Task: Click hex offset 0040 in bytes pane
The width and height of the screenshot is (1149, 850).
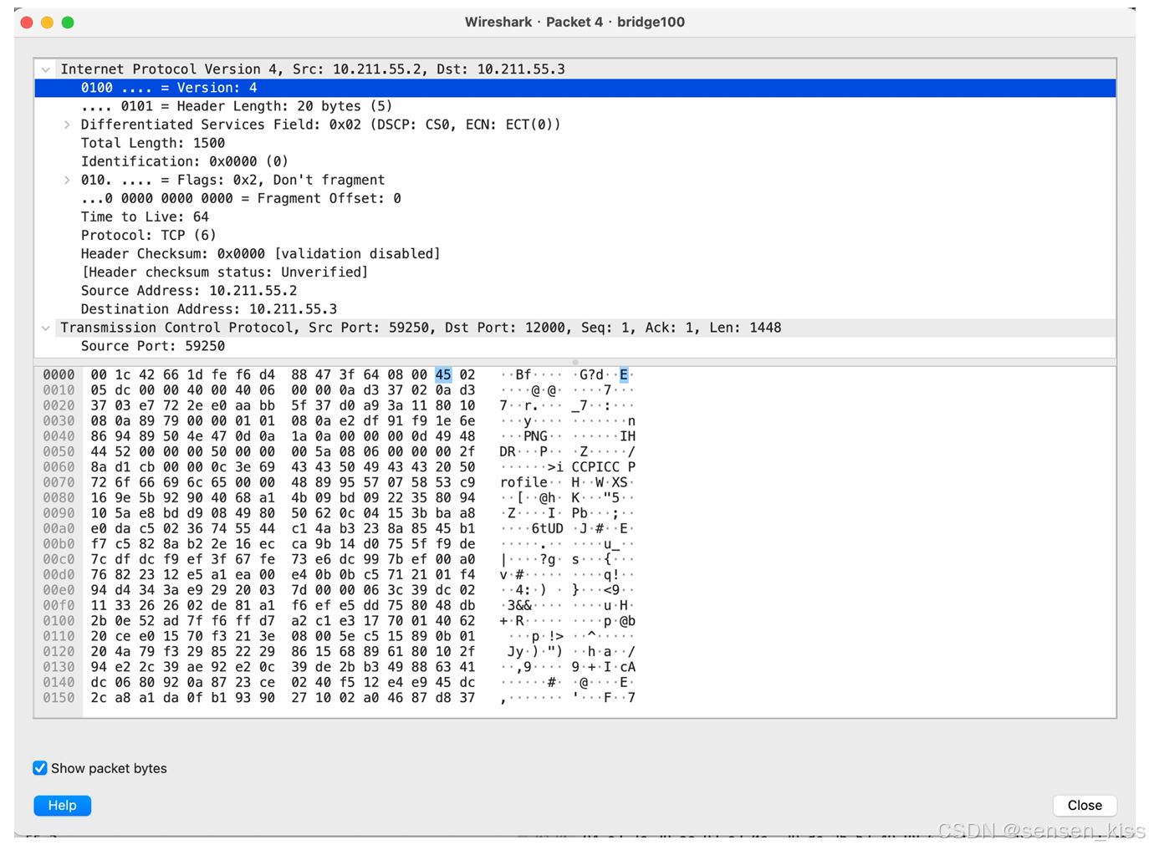Action: [x=59, y=436]
